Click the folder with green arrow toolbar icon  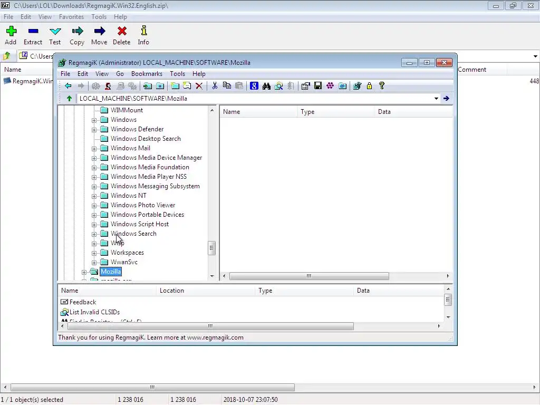click(x=148, y=86)
